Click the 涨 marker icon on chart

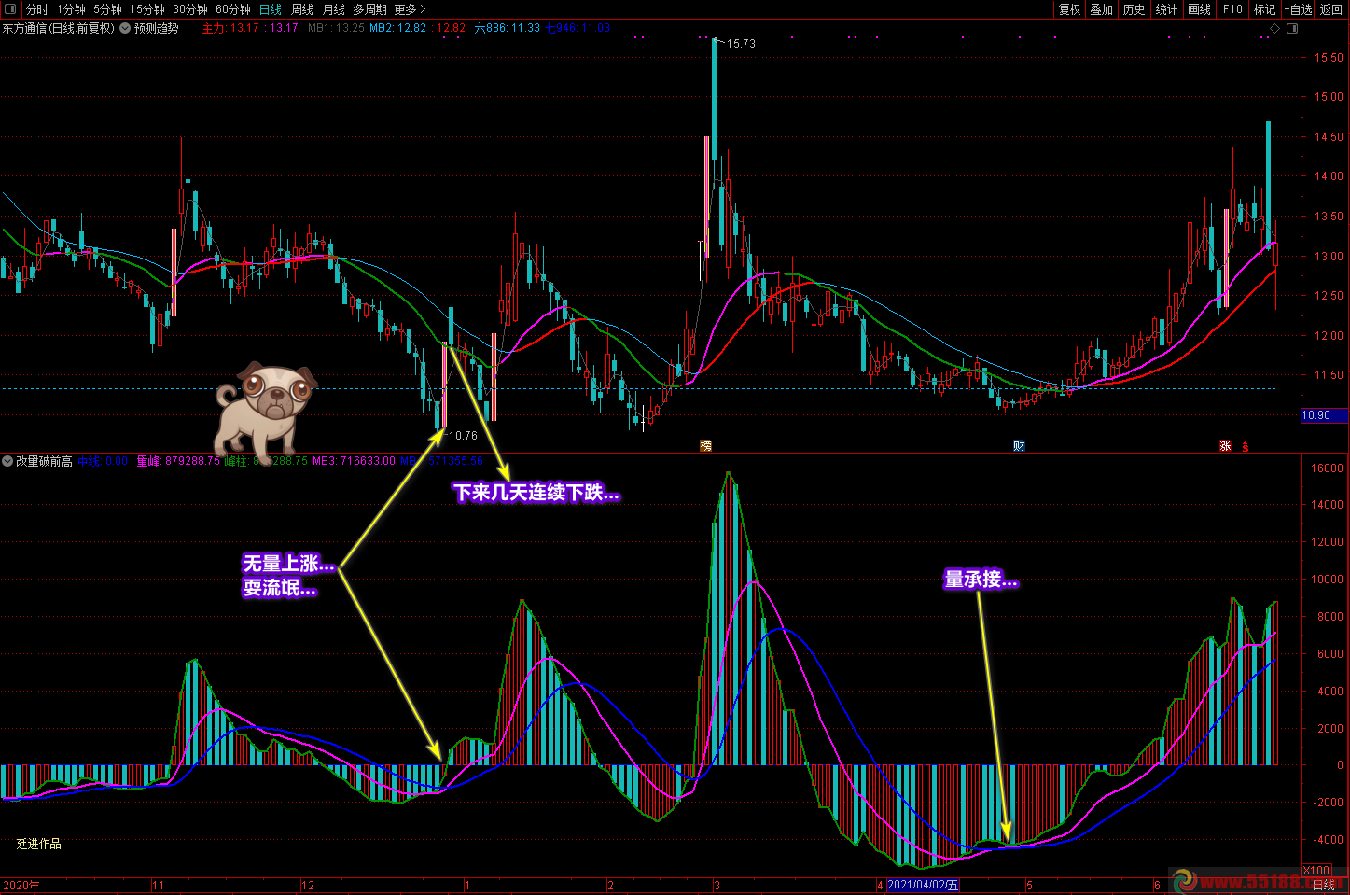click(x=1225, y=446)
